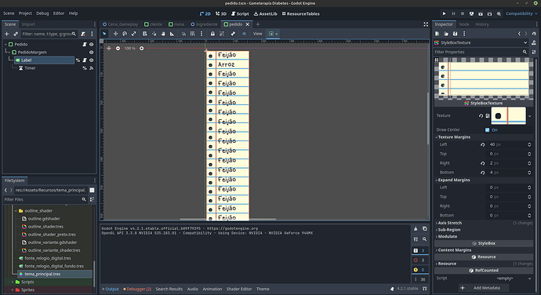Expand the Sub-Region section
The image size is (541, 295).
(484, 230)
